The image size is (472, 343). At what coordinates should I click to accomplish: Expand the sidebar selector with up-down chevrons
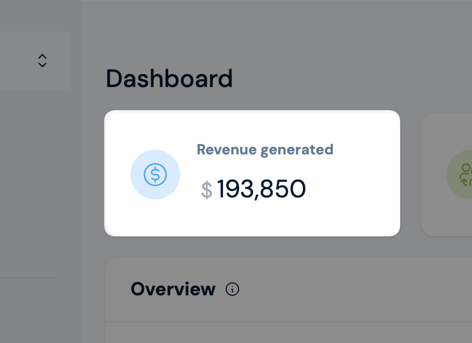tap(42, 61)
